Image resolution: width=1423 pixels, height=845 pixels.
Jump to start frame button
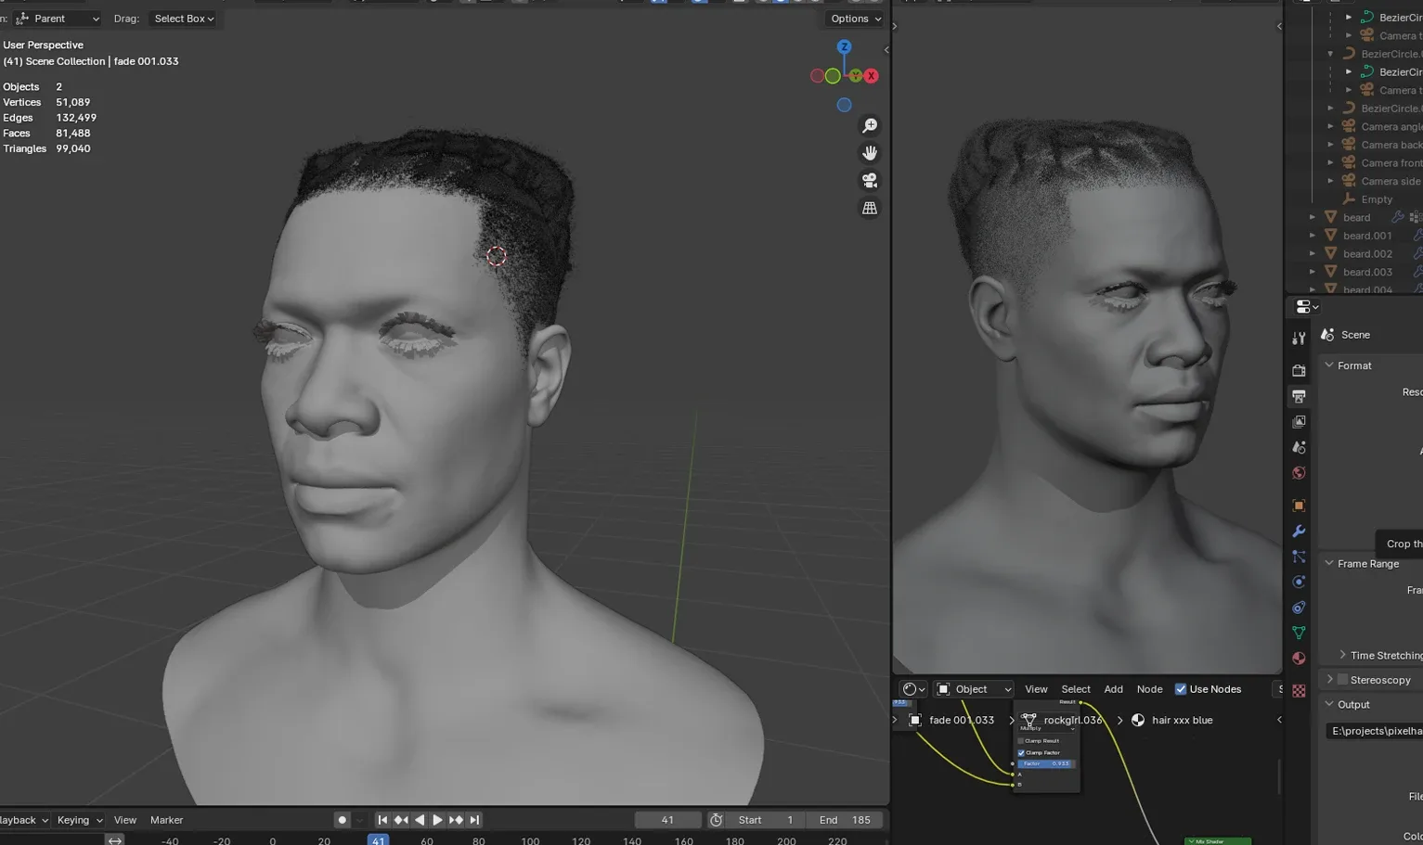(x=382, y=820)
